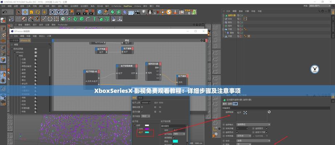The image size is (335, 145).
Task: Toggle the Z axis lock
Action: (x=65, y=12)
